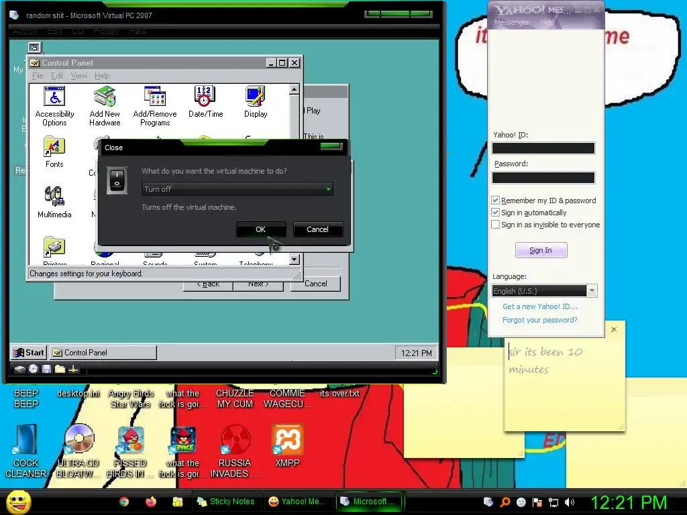Viewport: 687px width, 515px height.
Task: Click the Firefox icon in the taskbar
Action: coord(151,502)
